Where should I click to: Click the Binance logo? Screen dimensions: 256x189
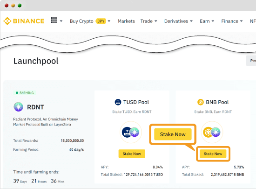click(24, 21)
